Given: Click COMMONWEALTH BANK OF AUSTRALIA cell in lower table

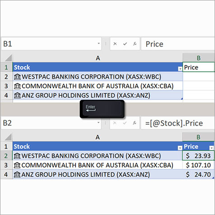Looking at the screenshot, I should click(x=98, y=165).
